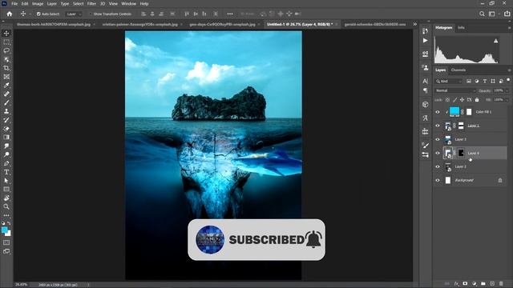Select the Pen tool
The width and height of the screenshot is (513, 288).
6,163
